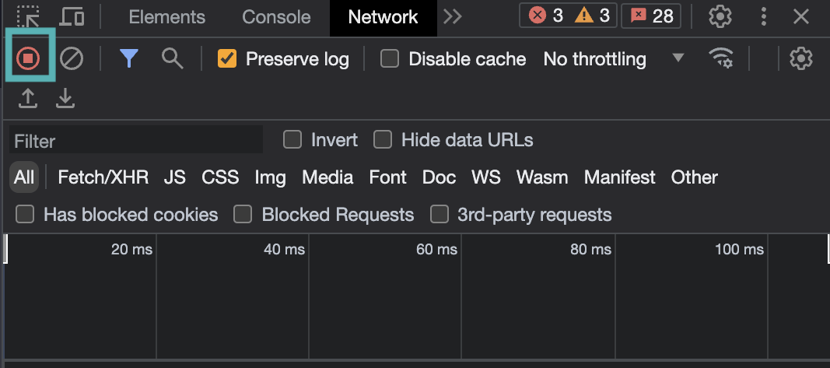This screenshot has width=830, height=368.
Task: Open network search with magnifier icon
Action: click(172, 58)
